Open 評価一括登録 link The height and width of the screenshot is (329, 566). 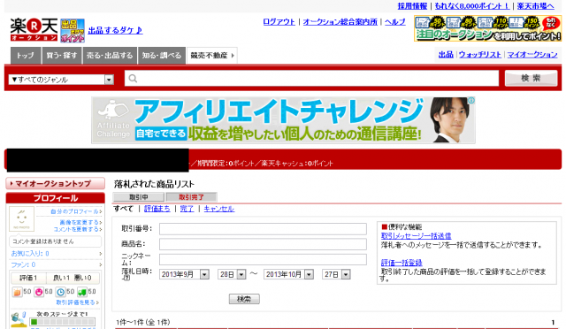tap(402, 263)
